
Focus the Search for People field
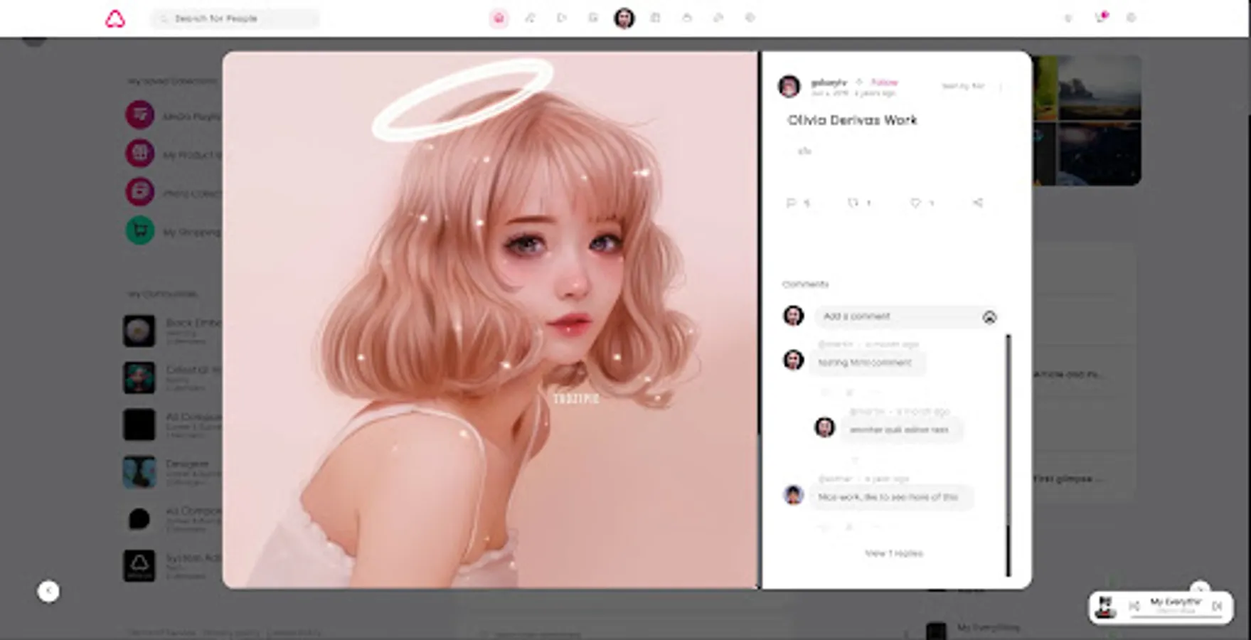pos(235,18)
